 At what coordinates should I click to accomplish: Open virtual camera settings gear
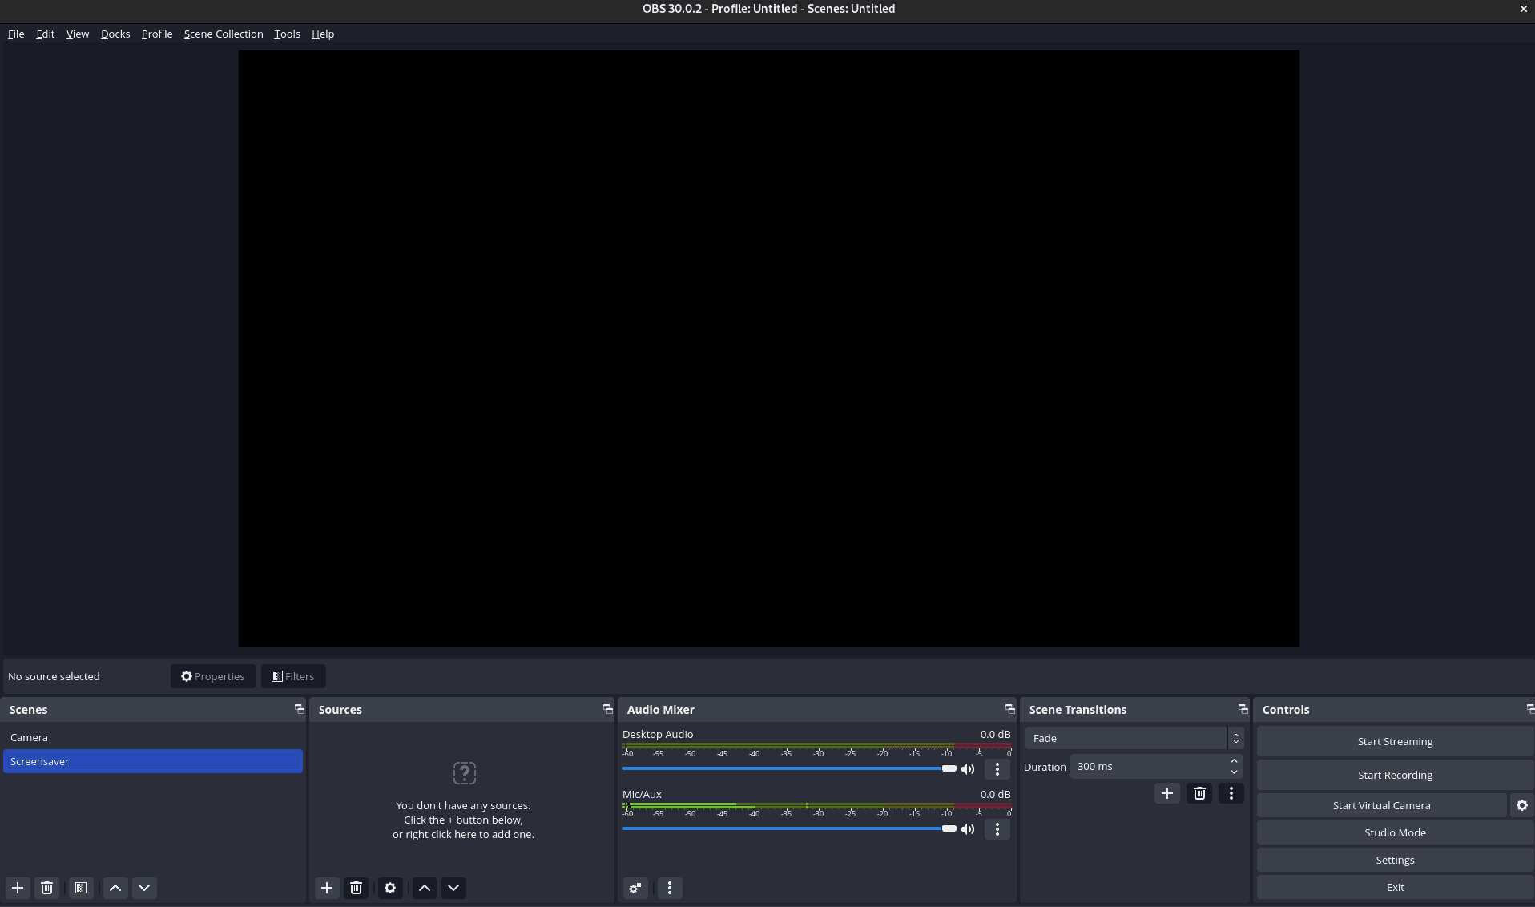(1521, 805)
